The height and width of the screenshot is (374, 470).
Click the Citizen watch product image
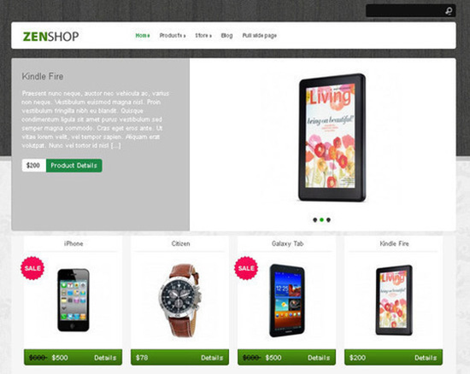coord(179,301)
